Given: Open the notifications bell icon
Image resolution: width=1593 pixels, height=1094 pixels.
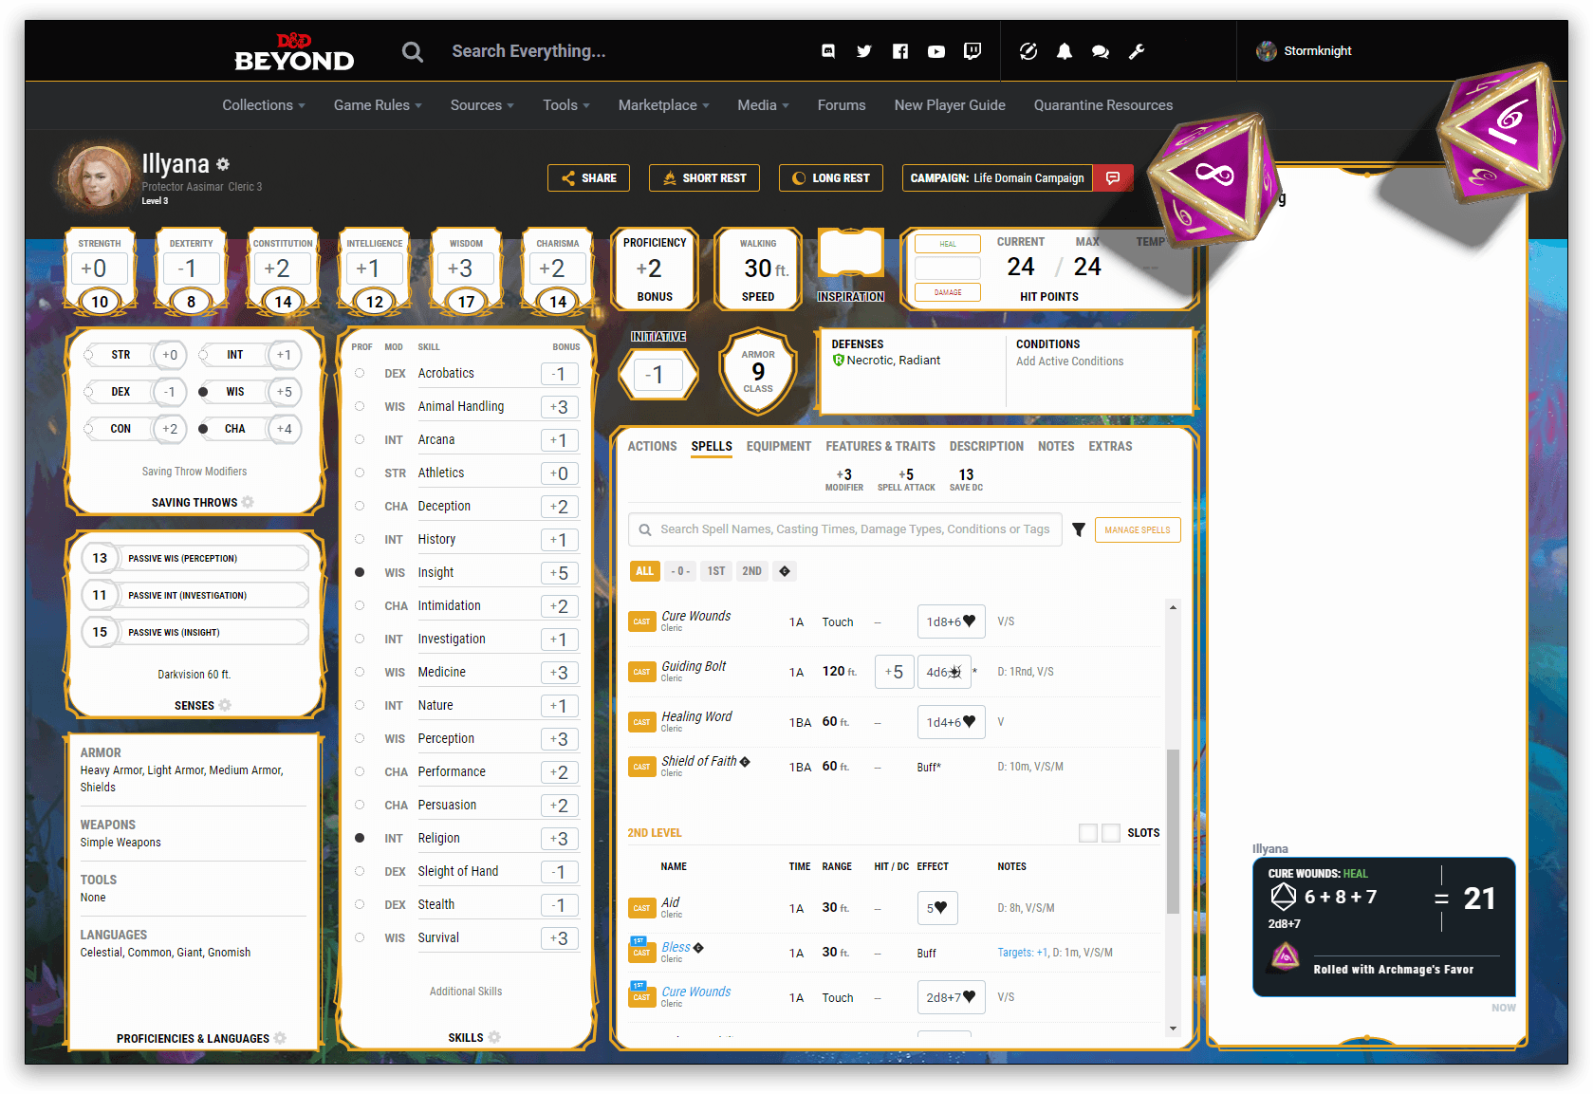Looking at the screenshot, I should click(1065, 51).
